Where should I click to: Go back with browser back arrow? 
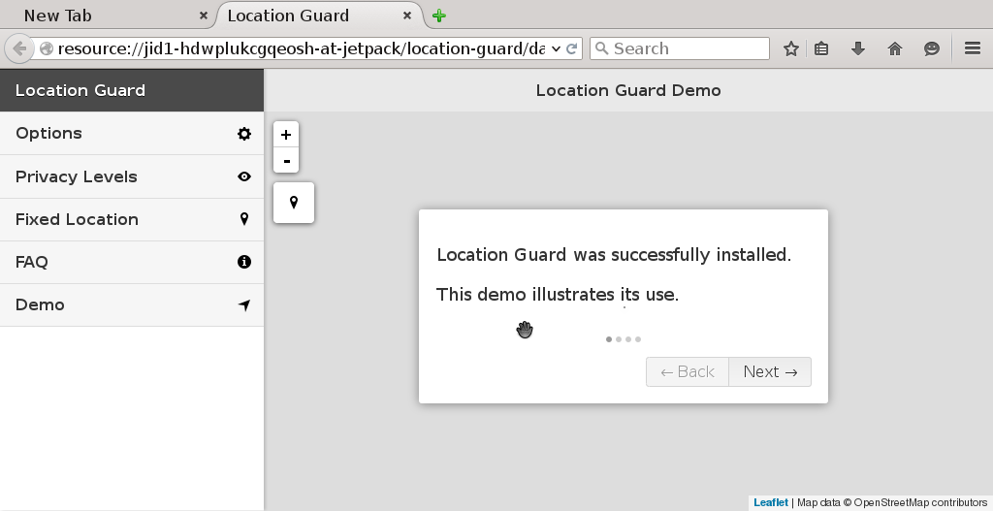tap(19, 48)
